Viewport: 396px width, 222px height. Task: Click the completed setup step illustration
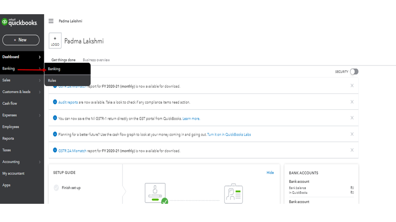pos(156,193)
